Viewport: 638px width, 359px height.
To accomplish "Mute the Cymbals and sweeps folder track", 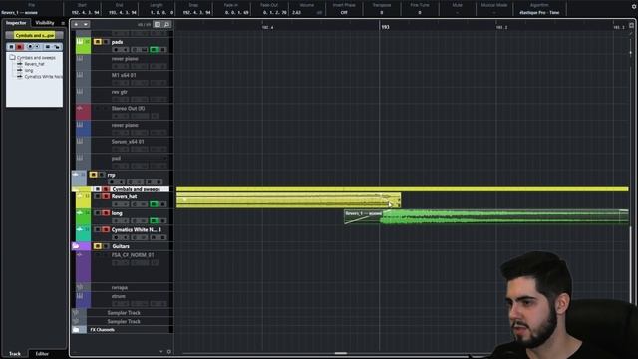I will tap(98, 189).
